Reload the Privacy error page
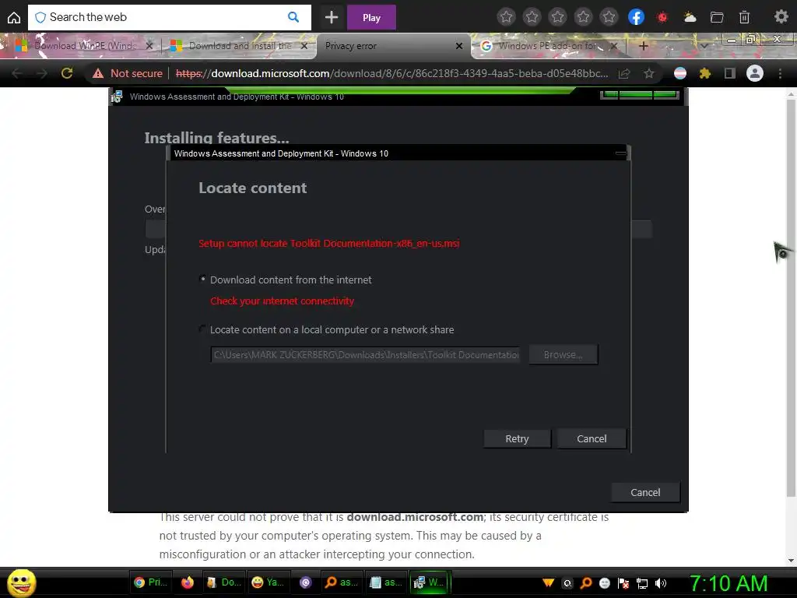Image resolution: width=797 pixels, height=598 pixels. [x=67, y=73]
